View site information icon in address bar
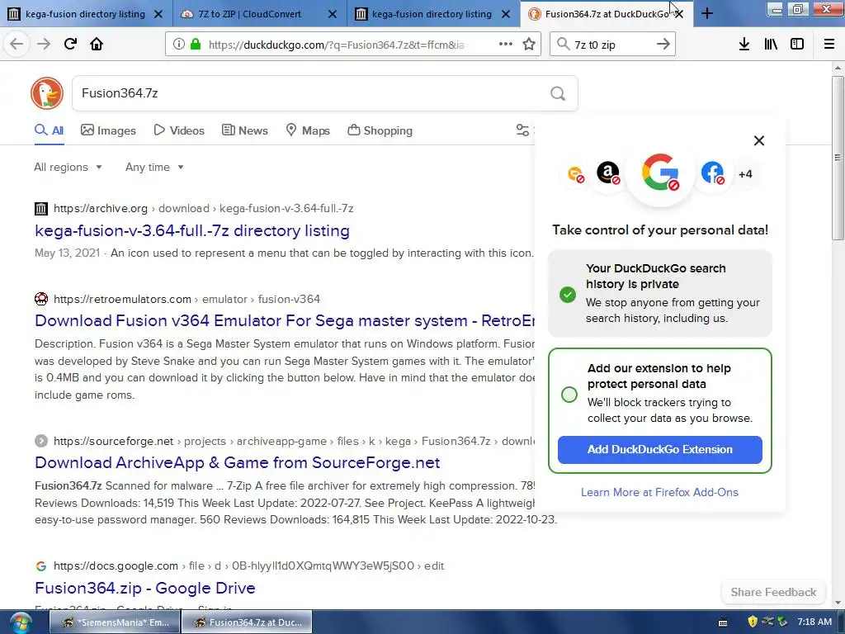 click(x=178, y=45)
